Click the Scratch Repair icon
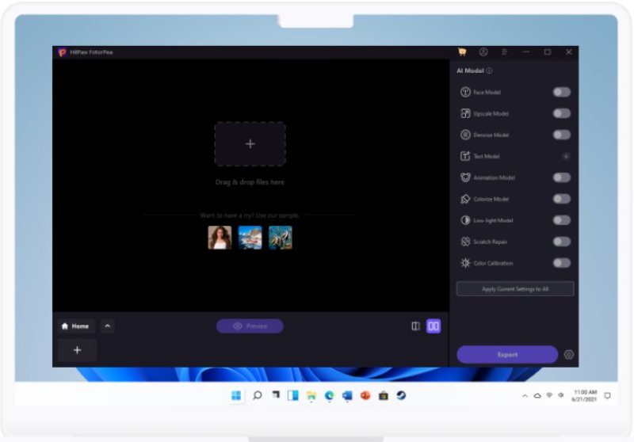The width and height of the screenshot is (634, 442). tap(465, 242)
